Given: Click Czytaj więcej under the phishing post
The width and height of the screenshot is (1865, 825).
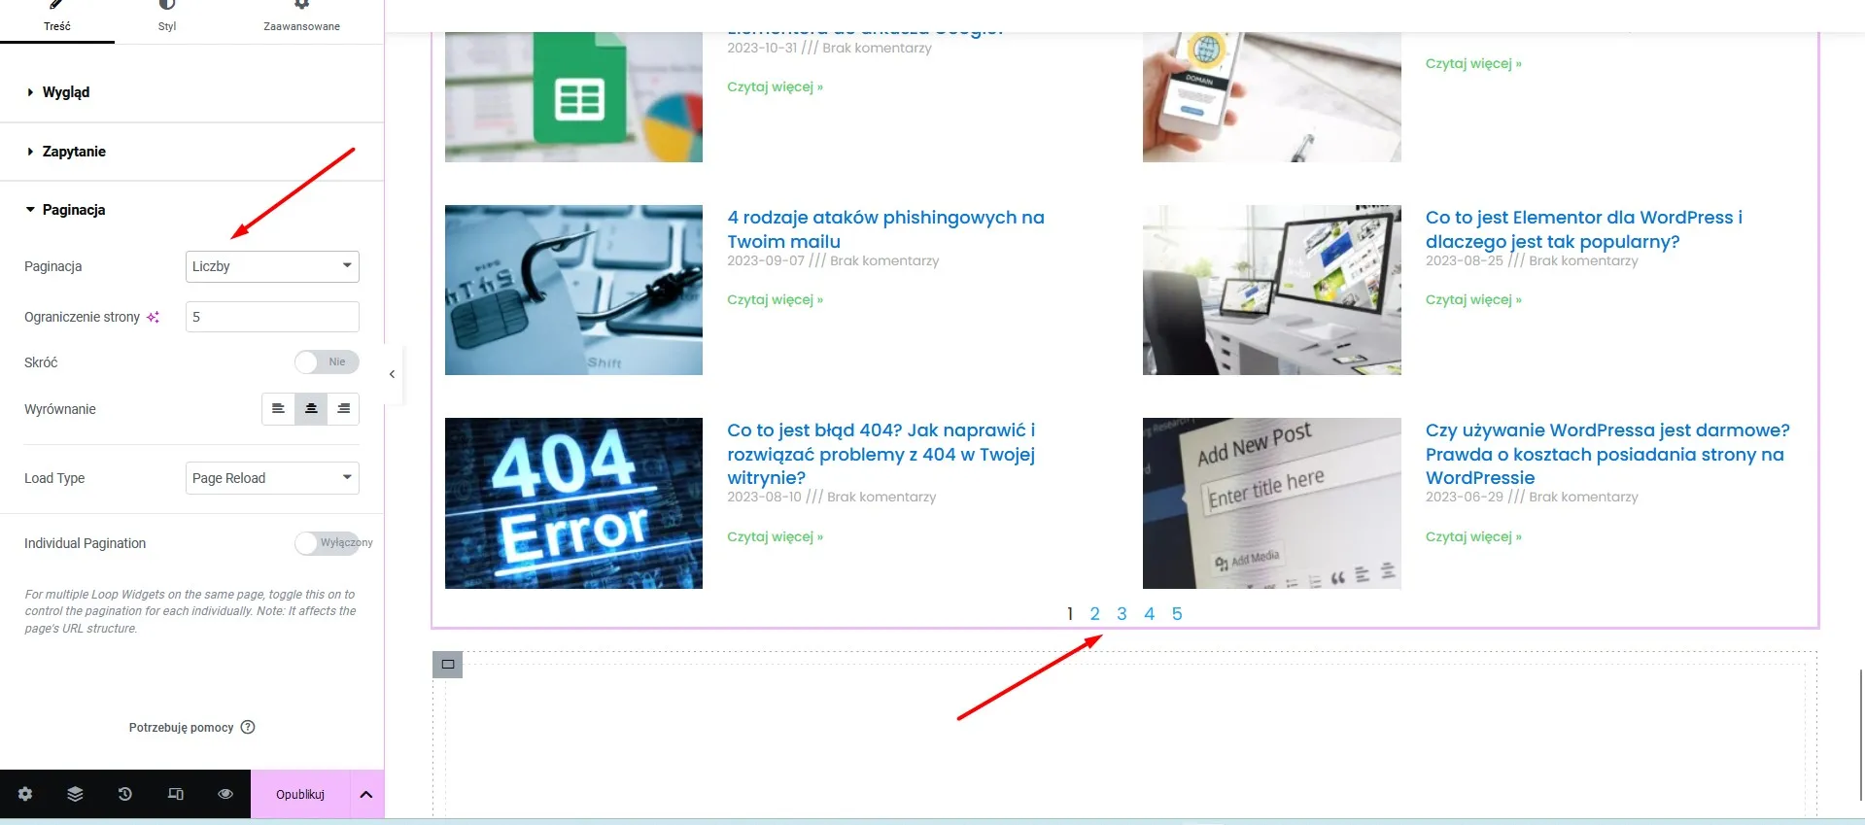Looking at the screenshot, I should point(775,299).
